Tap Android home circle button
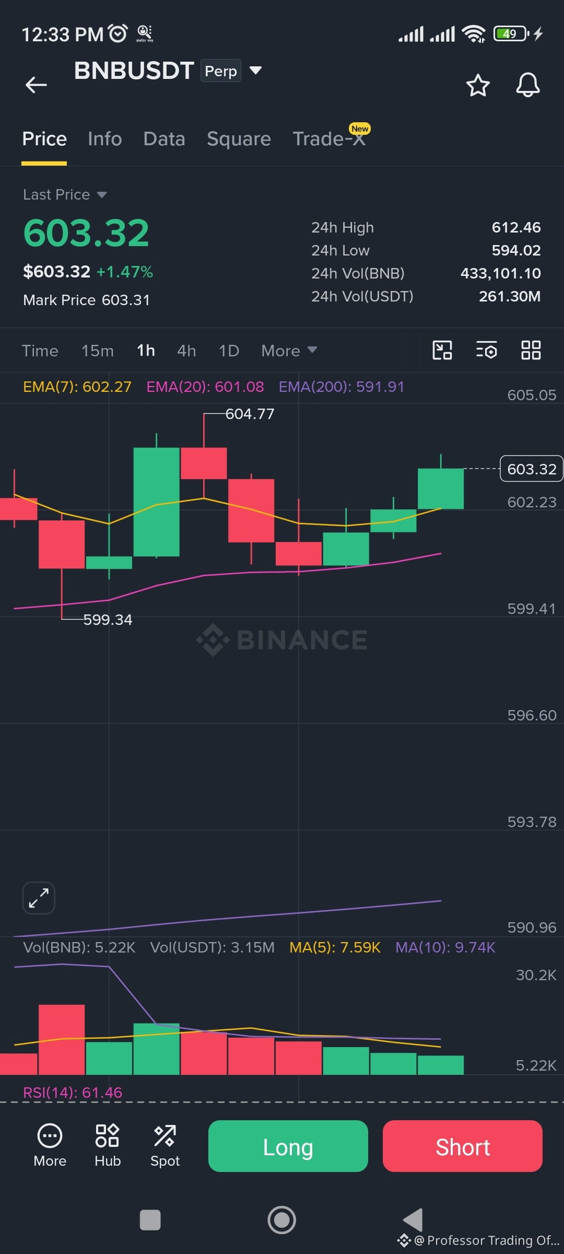Image resolution: width=564 pixels, height=1254 pixels. coord(282,1220)
